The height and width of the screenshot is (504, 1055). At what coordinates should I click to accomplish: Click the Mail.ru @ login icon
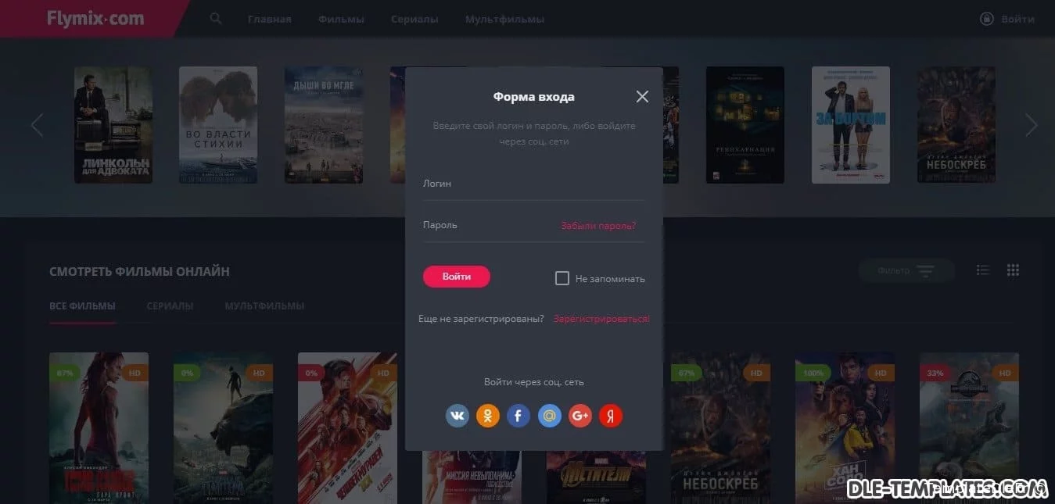click(550, 416)
